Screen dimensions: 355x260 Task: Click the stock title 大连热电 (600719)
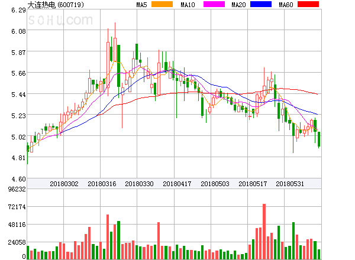[x=56, y=5]
